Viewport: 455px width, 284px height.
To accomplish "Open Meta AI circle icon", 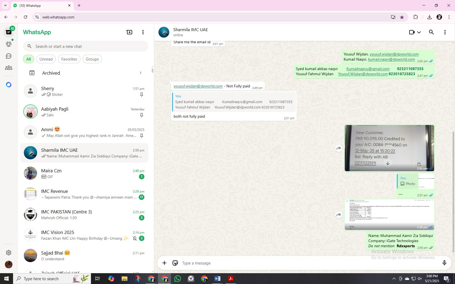I will (9, 85).
